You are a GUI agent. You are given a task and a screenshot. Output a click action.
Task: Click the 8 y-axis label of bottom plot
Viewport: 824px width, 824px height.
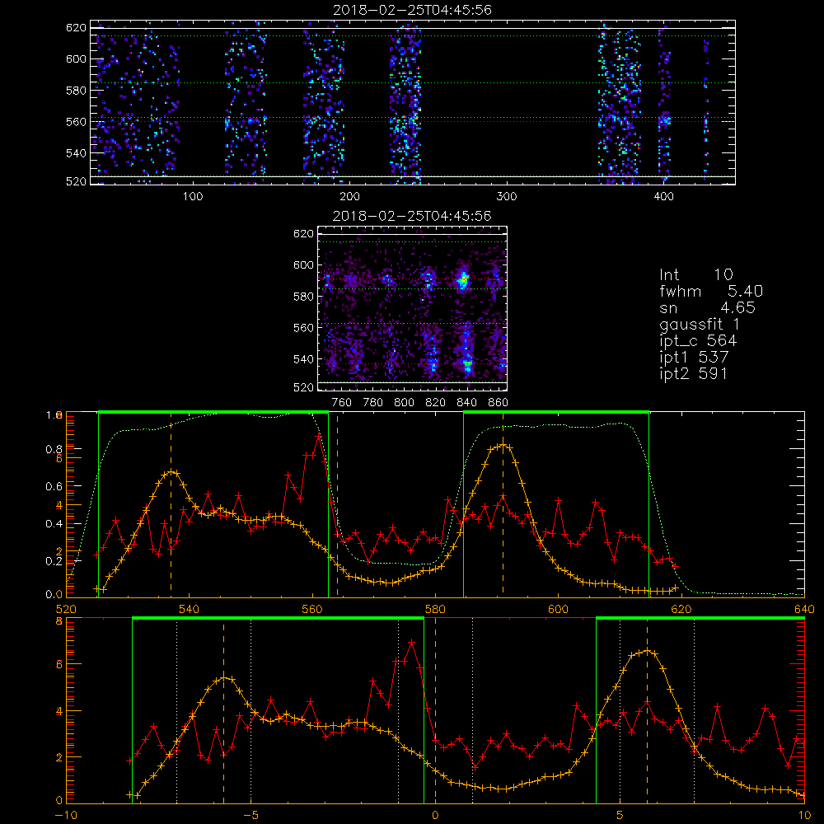tap(59, 621)
